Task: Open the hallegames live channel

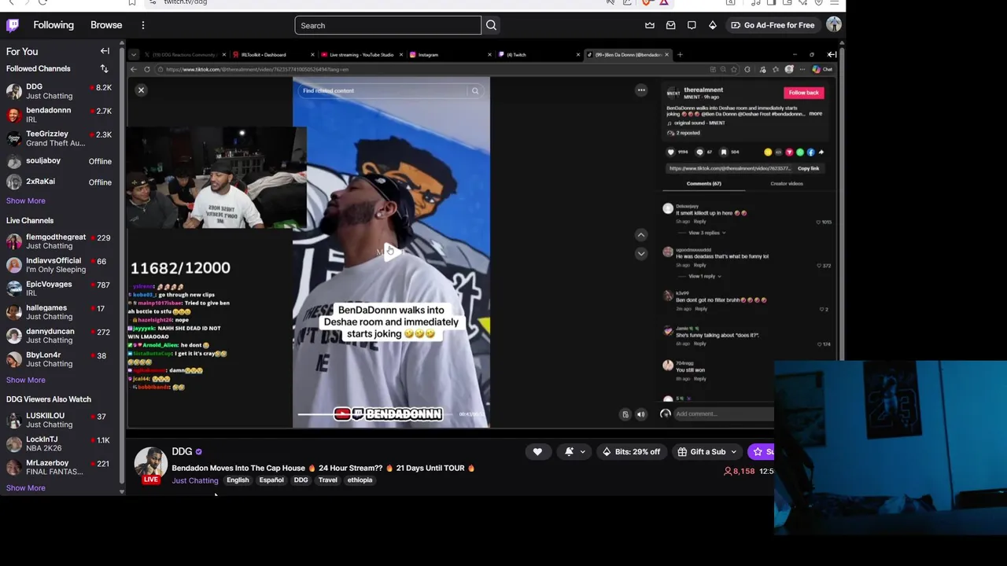Action: point(61,312)
